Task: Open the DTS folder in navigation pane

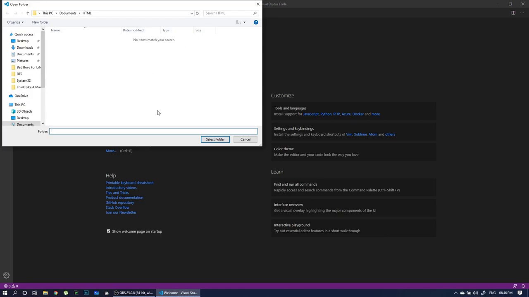Action: (x=19, y=74)
